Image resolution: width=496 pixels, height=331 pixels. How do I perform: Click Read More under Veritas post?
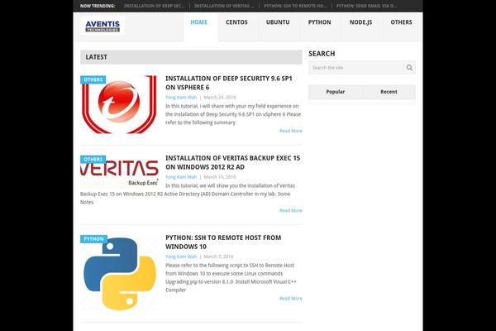pos(291,210)
